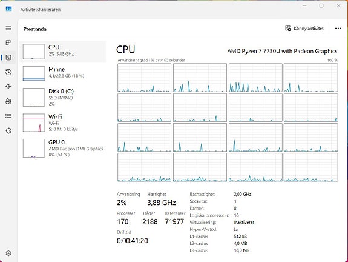The height and width of the screenshot is (262, 348).
Task: Select the CPU performance entry
Action: click(63, 52)
